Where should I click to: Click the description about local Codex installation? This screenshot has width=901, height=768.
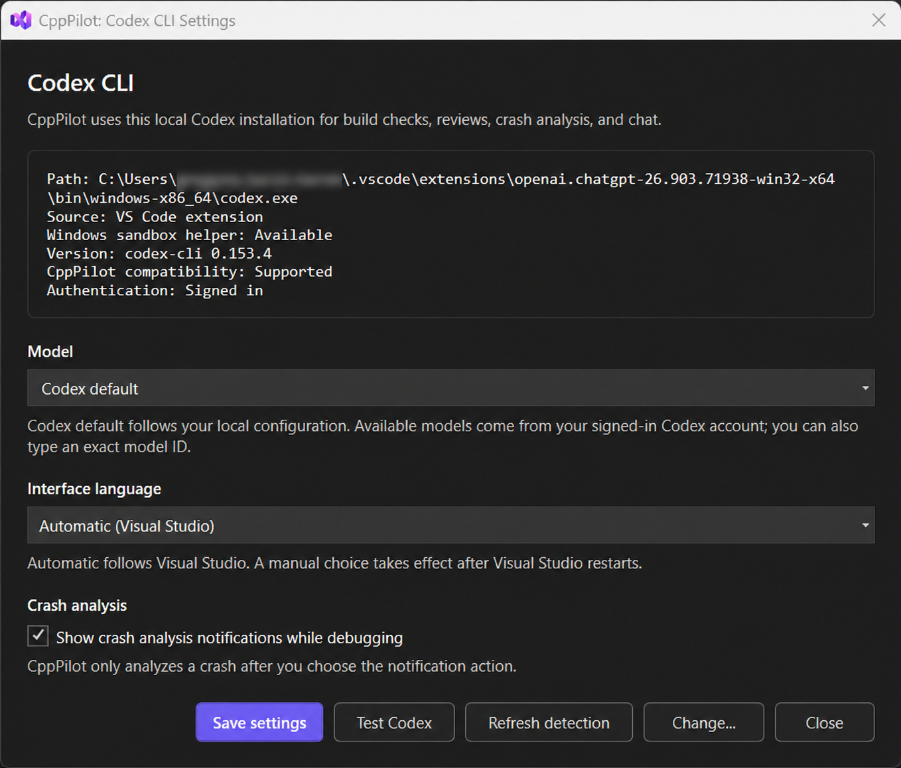click(x=344, y=119)
